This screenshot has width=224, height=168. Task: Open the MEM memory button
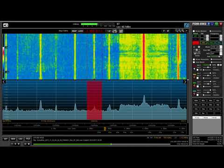(13, 139)
